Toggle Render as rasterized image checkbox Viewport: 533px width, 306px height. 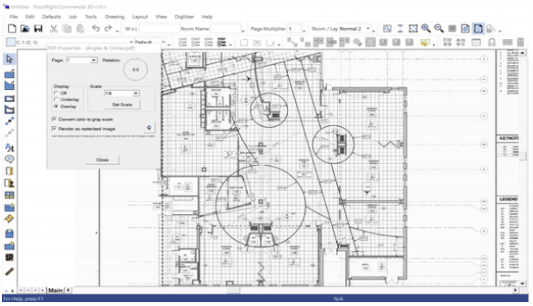54,129
